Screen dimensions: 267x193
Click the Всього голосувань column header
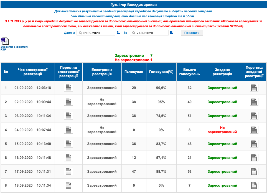tap(189, 72)
